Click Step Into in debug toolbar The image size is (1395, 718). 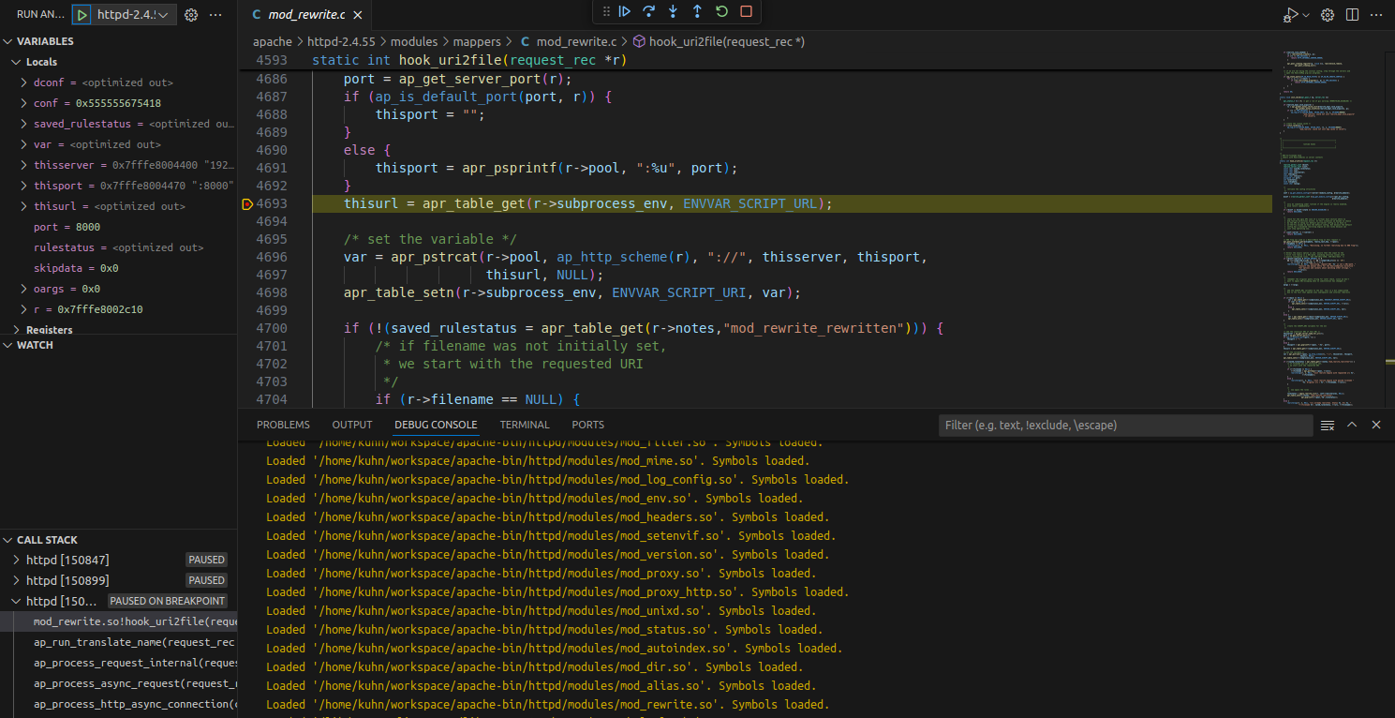point(673,11)
